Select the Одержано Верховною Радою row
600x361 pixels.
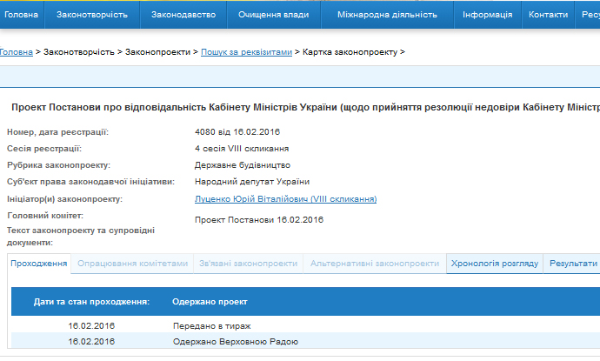click(304, 341)
